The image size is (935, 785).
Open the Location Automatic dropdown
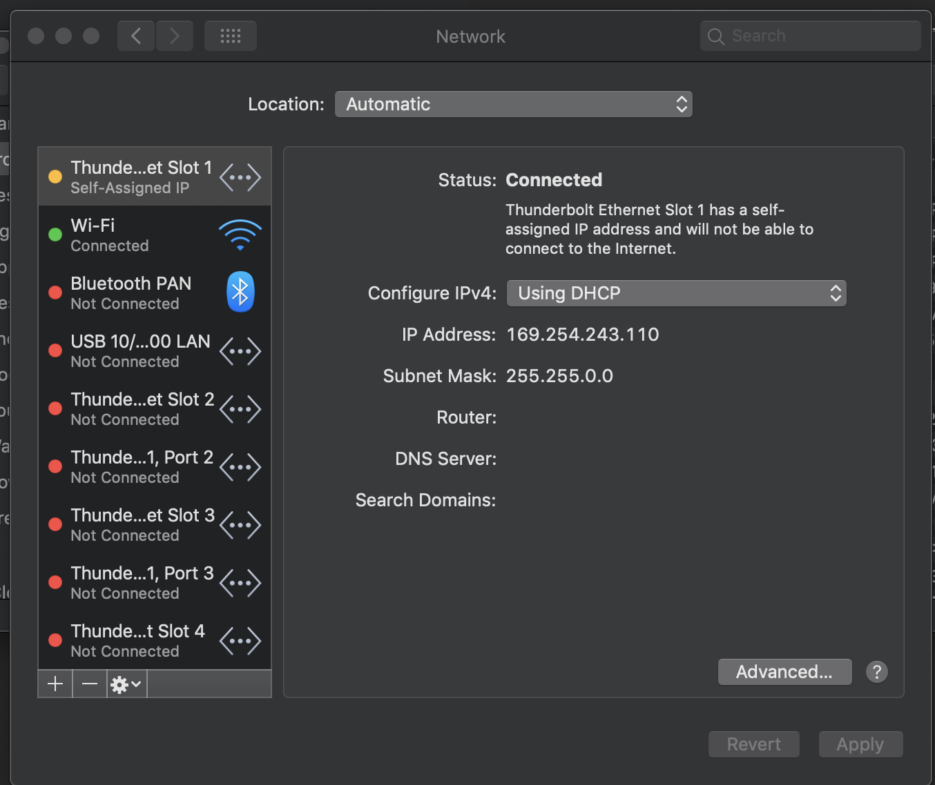point(513,104)
